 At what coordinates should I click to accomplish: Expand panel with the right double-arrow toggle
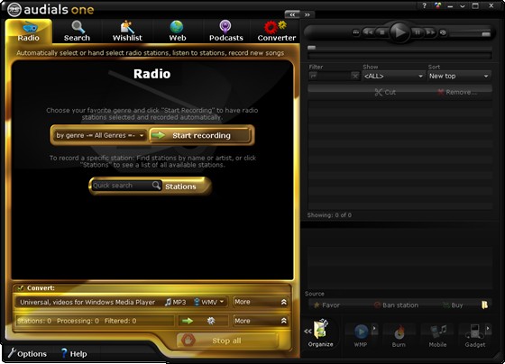coord(308,14)
